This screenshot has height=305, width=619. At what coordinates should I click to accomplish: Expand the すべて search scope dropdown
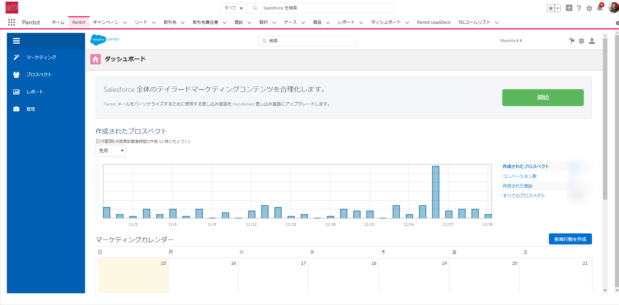233,8
